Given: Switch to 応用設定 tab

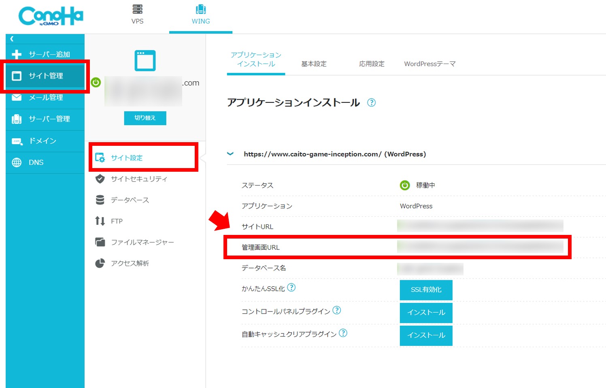Looking at the screenshot, I should [372, 64].
